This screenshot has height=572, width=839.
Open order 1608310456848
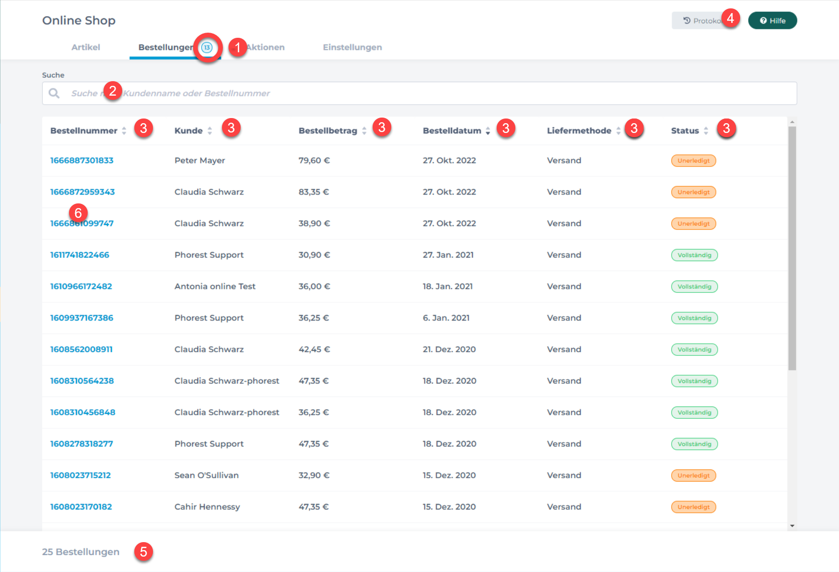[x=83, y=412]
